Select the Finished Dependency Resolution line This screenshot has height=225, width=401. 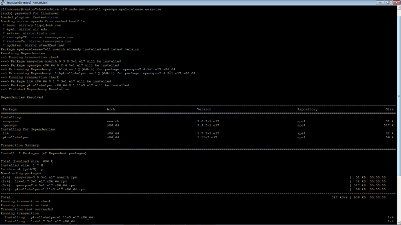35,89
